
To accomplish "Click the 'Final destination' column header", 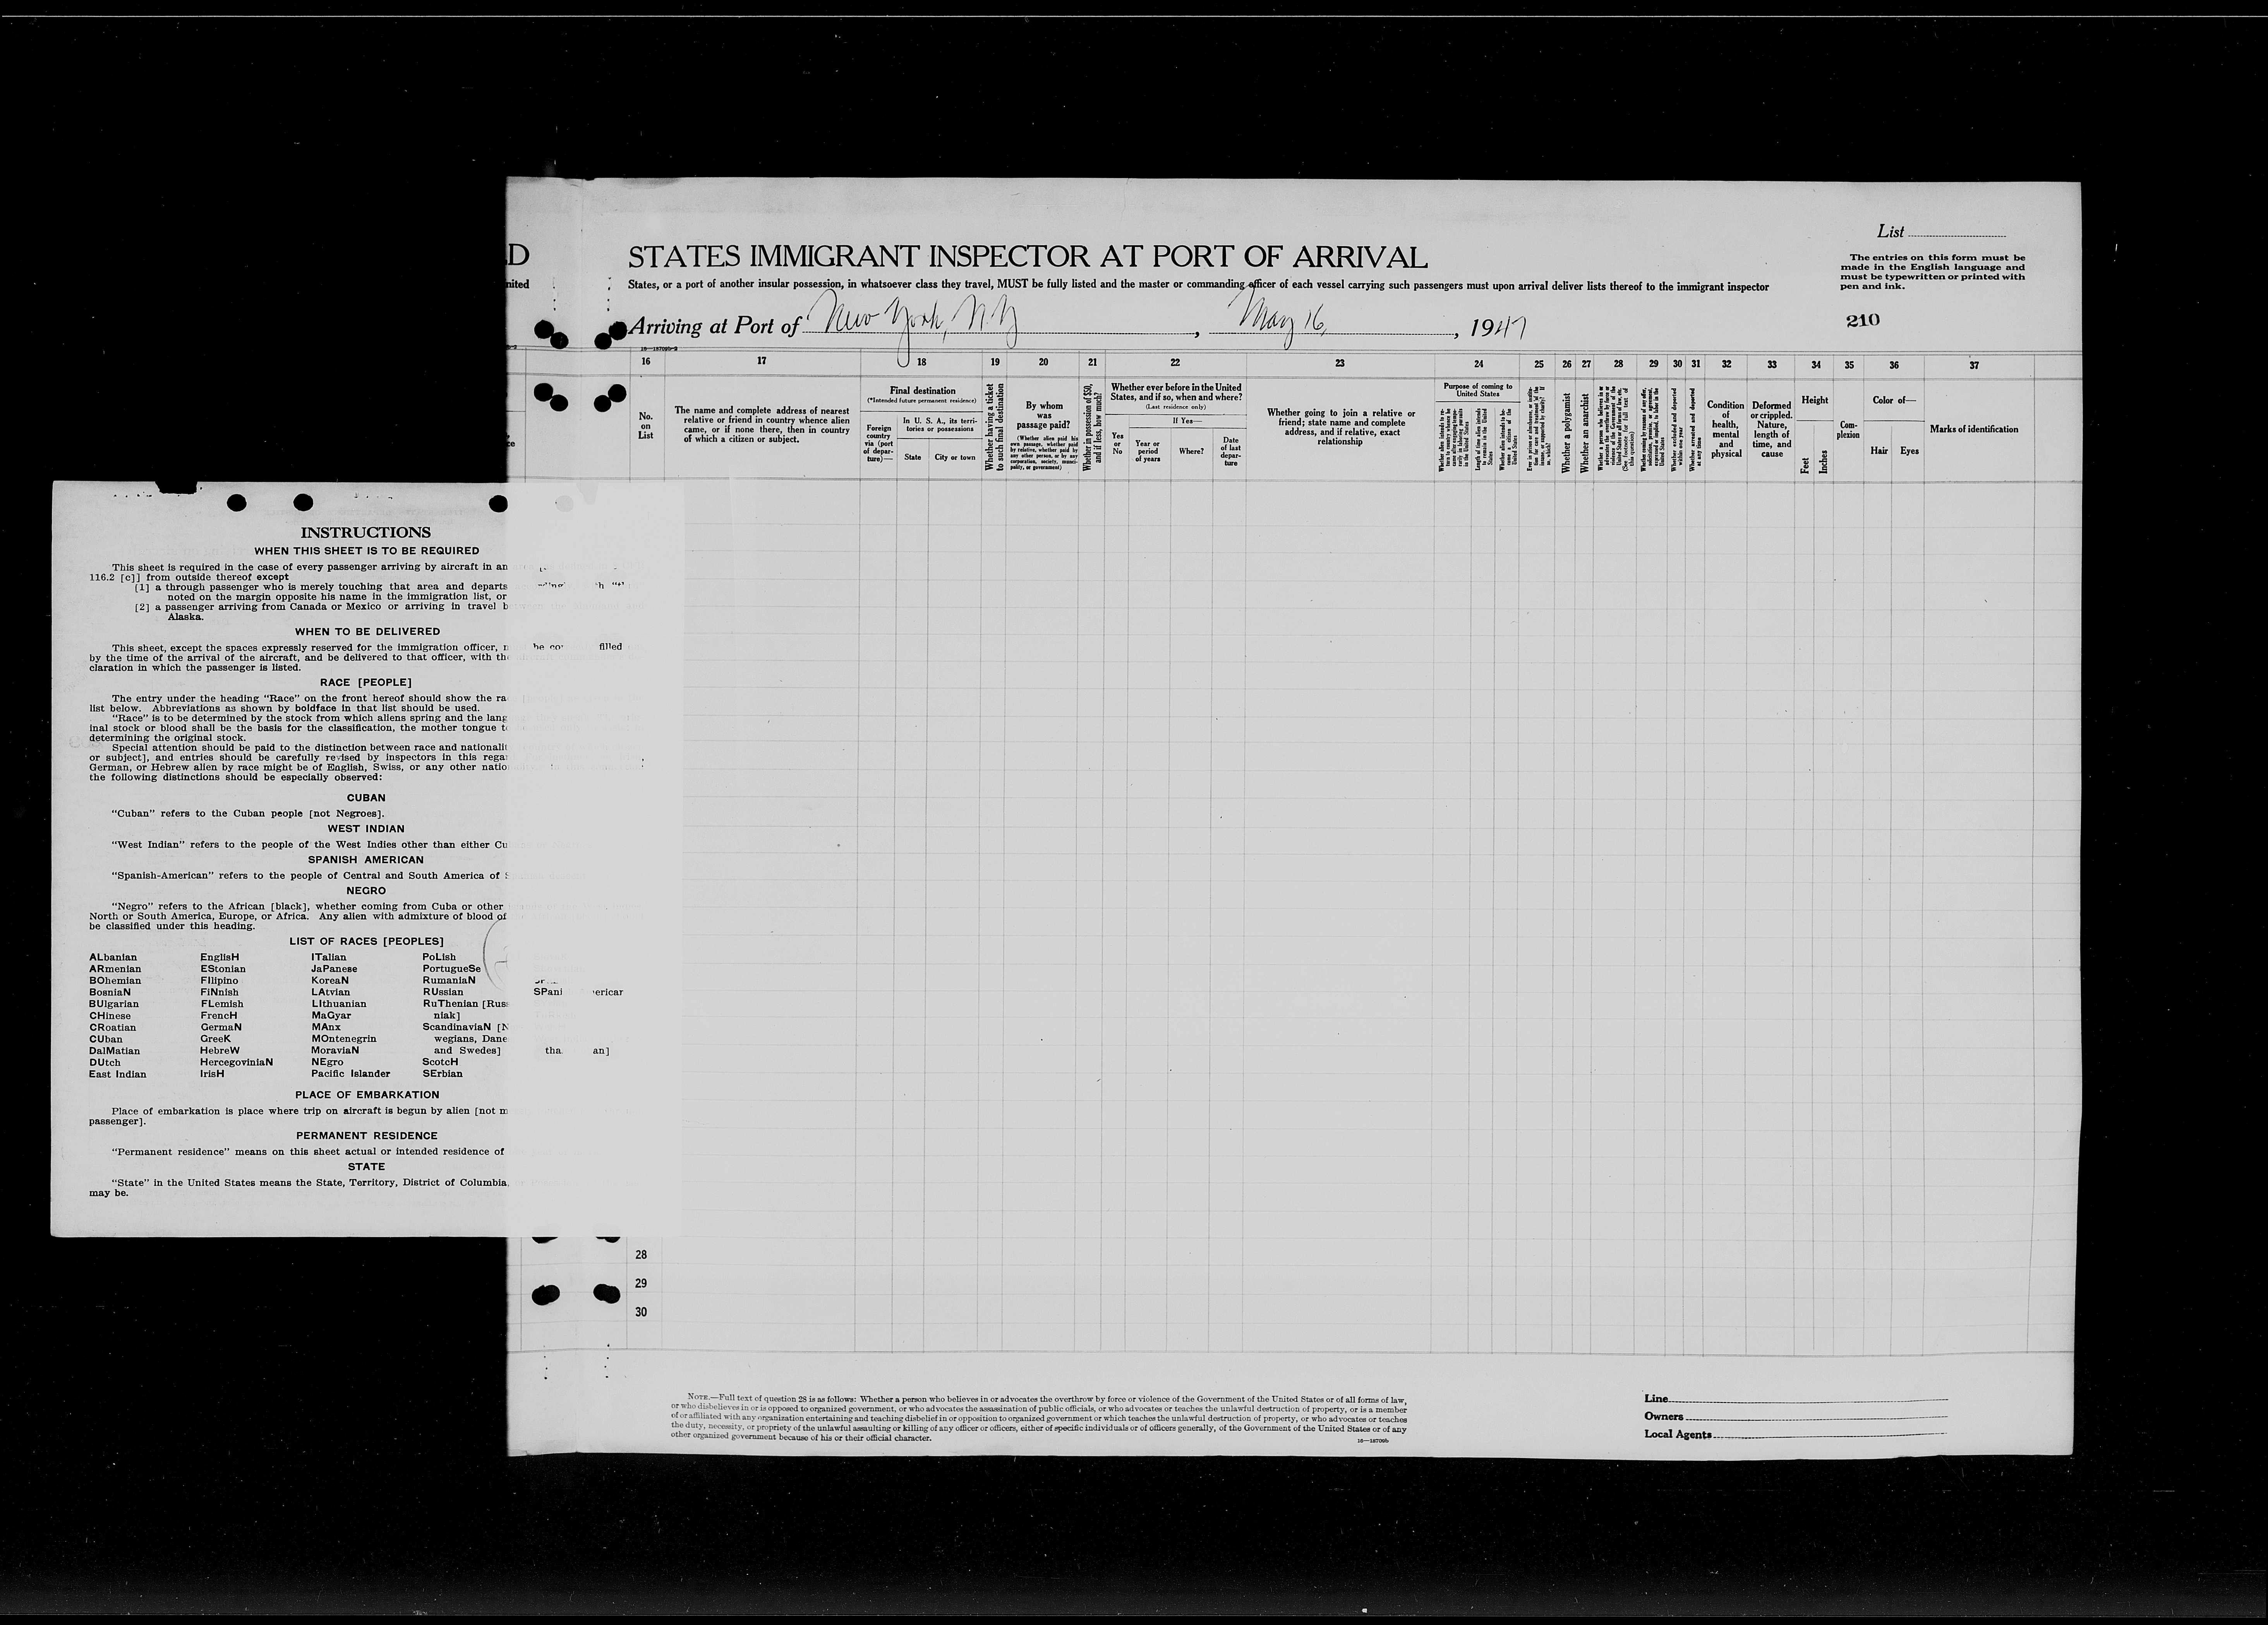I will coord(922,391).
